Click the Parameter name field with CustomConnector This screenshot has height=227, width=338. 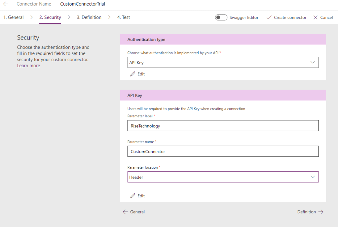pyautogui.click(x=223, y=152)
